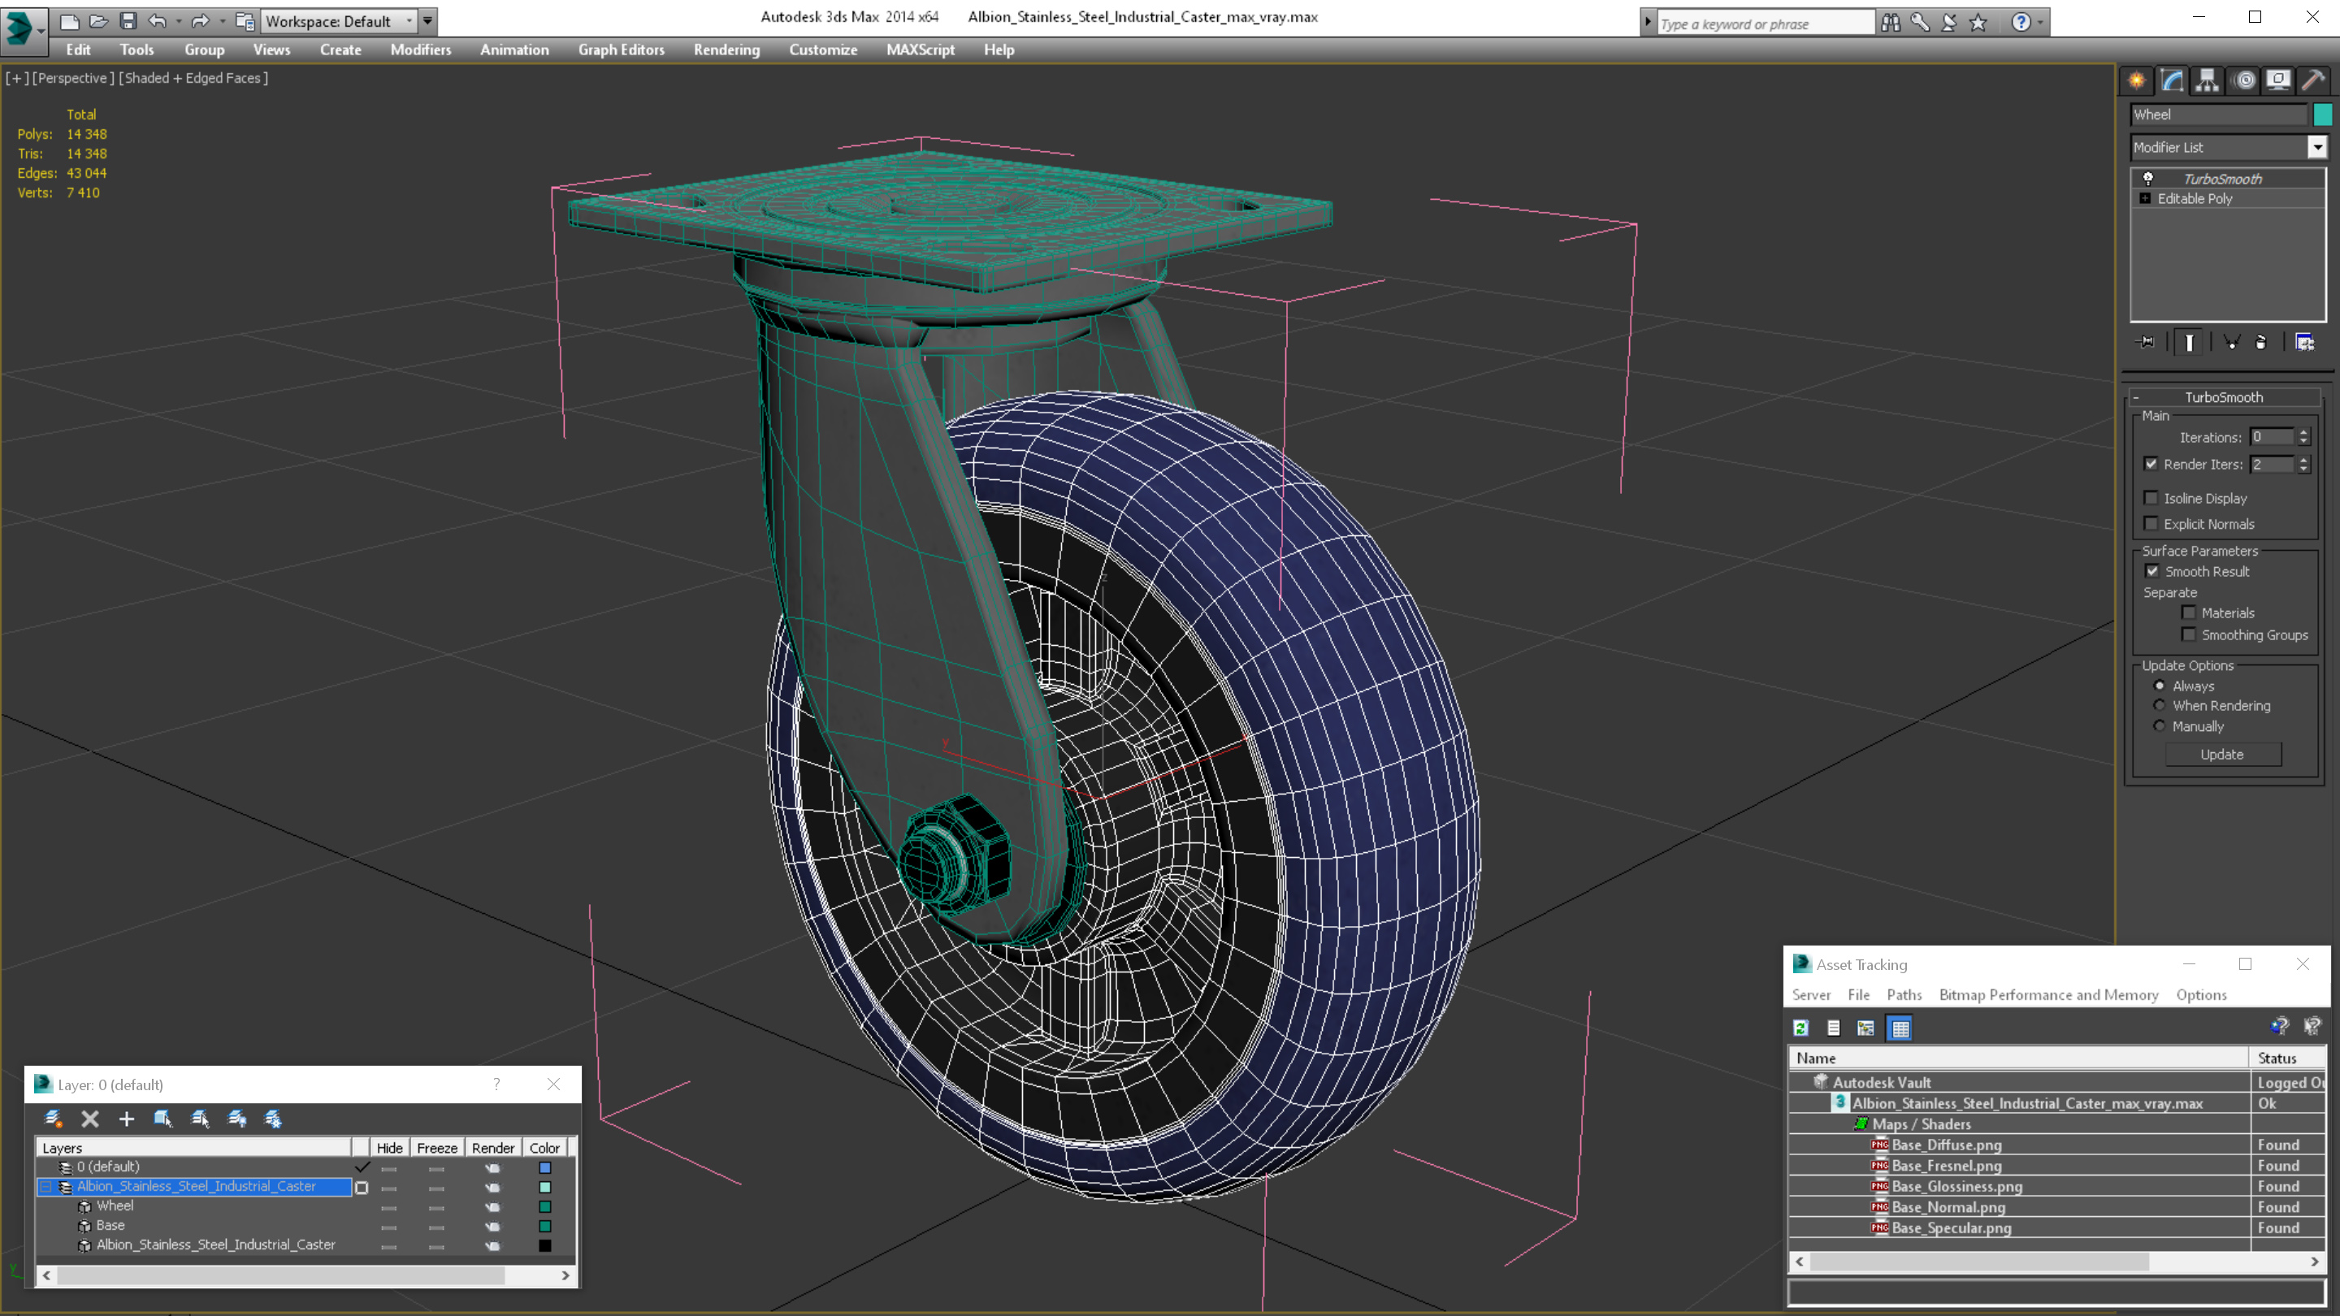
Task: Open the Modifier List dropdown
Action: point(2314,148)
